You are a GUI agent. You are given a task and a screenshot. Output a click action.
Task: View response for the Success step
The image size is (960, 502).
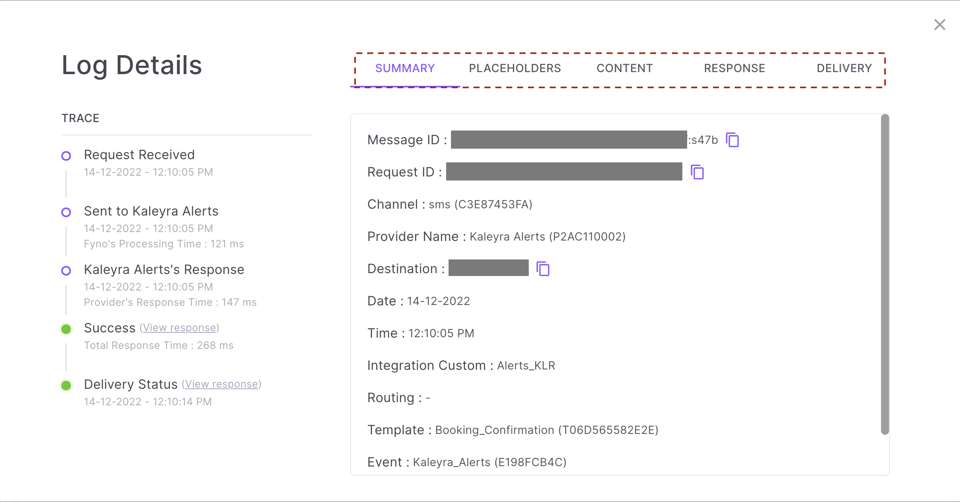click(179, 328)
